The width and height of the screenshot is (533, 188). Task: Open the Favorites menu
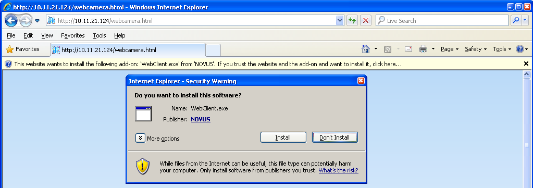point(73,35)
